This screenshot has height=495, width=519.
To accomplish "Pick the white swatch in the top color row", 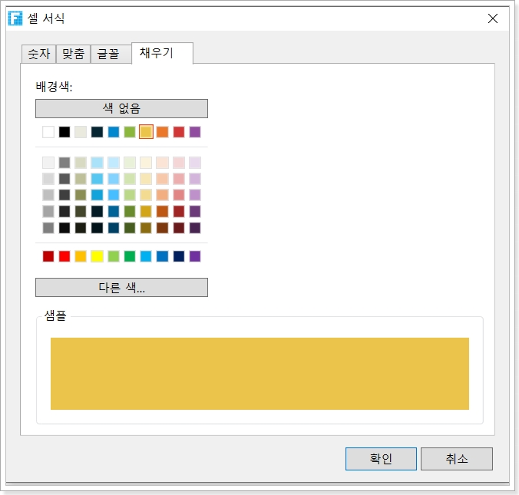I will click(x=48, y=132).
